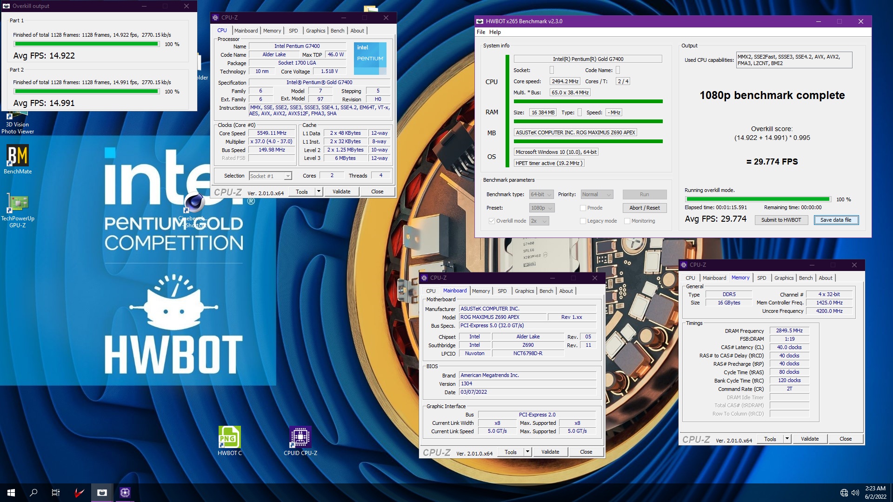
Task: Click the CAS# Latency 40.0 clocks value
Action: 789,347
